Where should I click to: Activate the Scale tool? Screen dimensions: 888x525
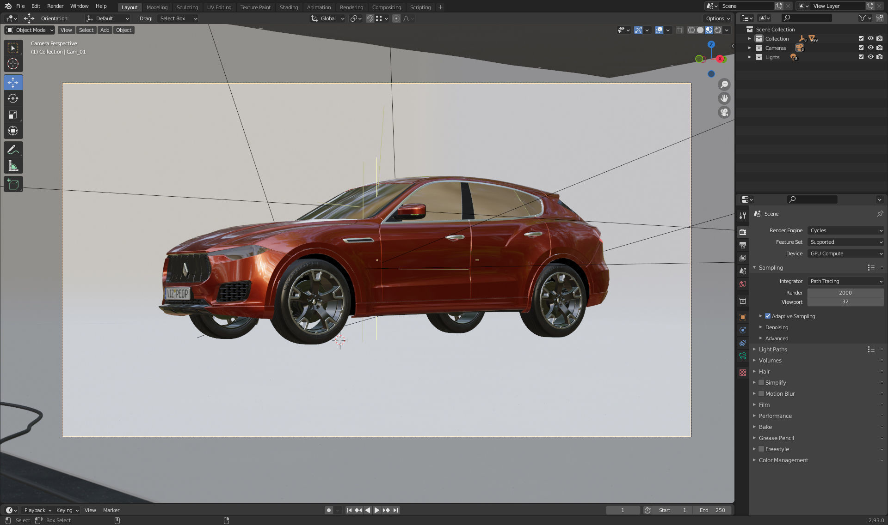coord(13,115)
